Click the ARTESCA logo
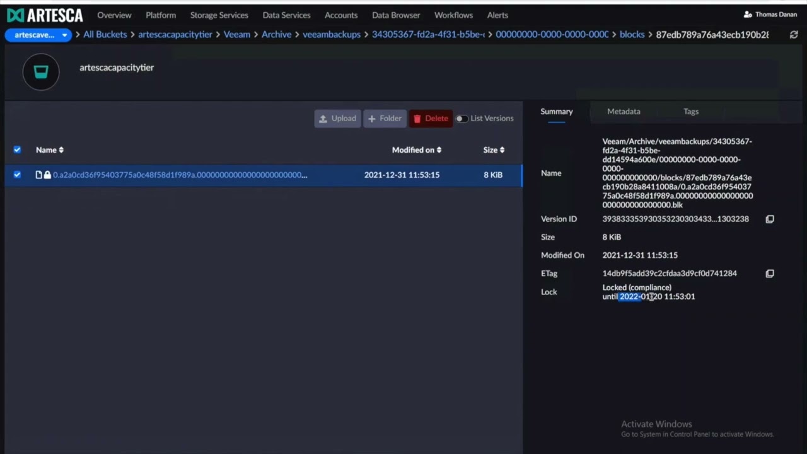 45,15
